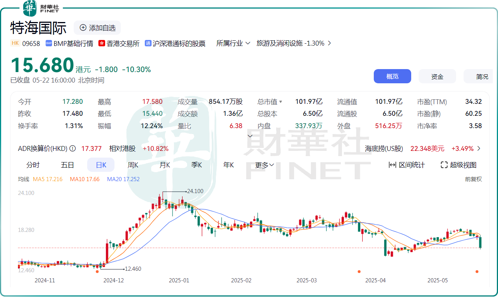The height and width of the screenshot is (304, 498).
Task: Click the 市净率 value 3.58
Action: (x=476, y=126)
